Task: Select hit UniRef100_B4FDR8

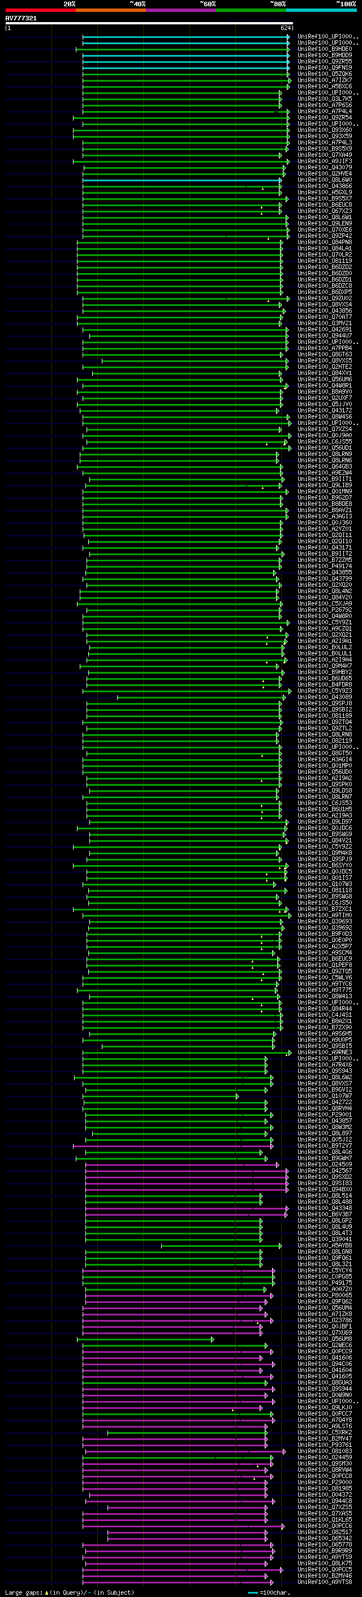Action: point(324,684)
